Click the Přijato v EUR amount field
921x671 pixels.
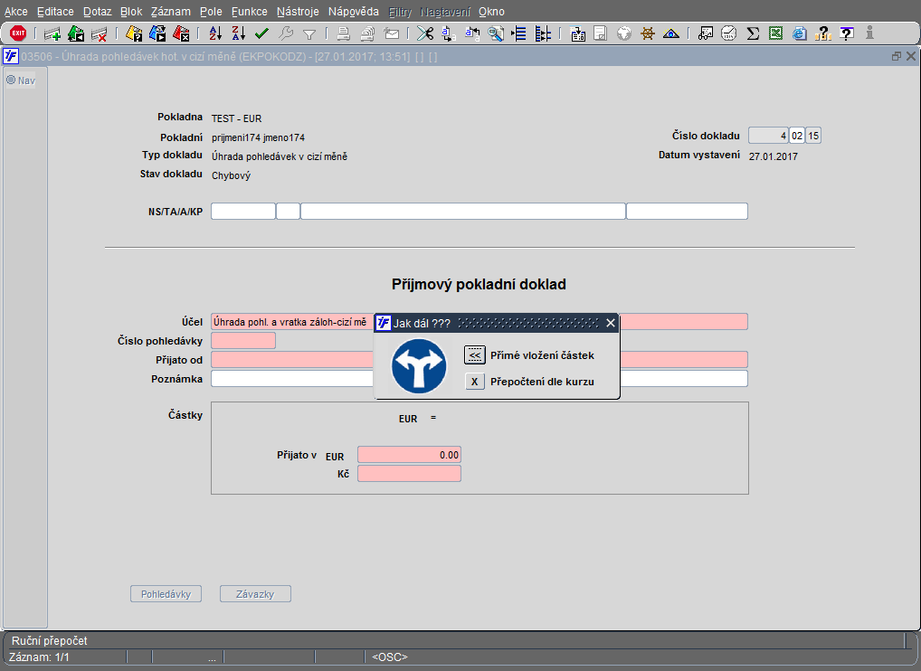pos(410,455)
